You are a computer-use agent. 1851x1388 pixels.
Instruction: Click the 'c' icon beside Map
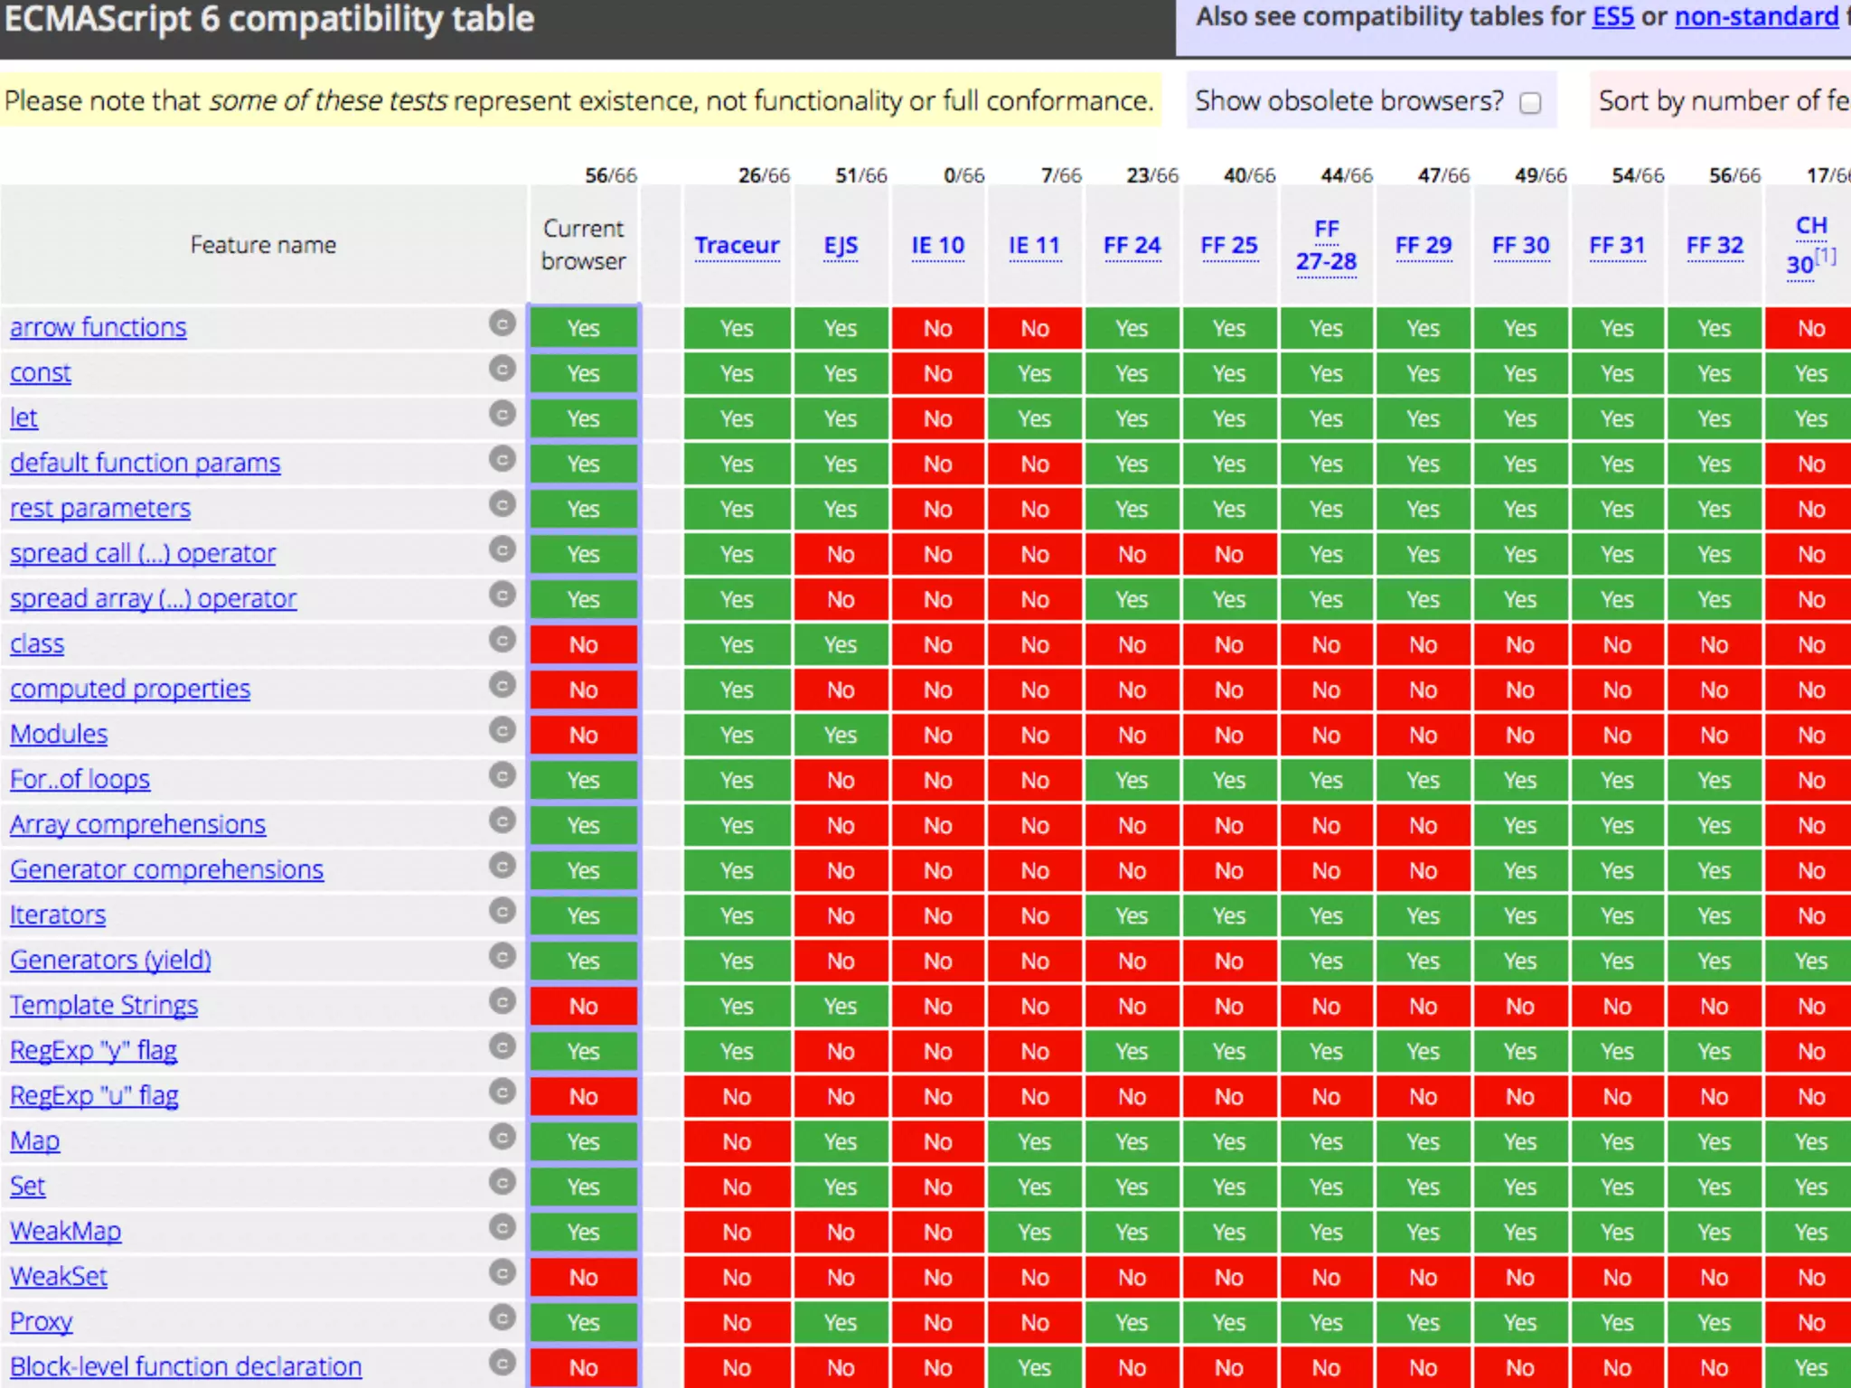tap(503, 1137)
